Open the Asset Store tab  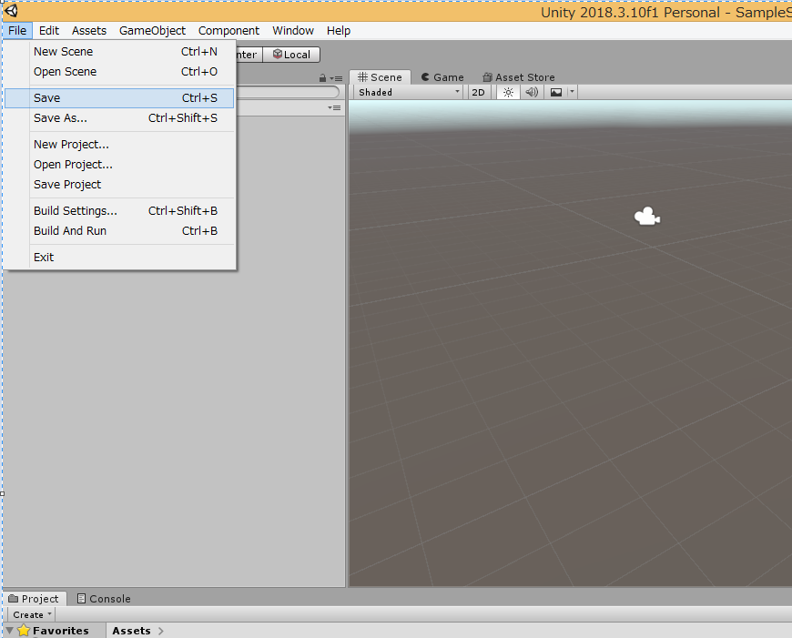[x=519, y=77]
